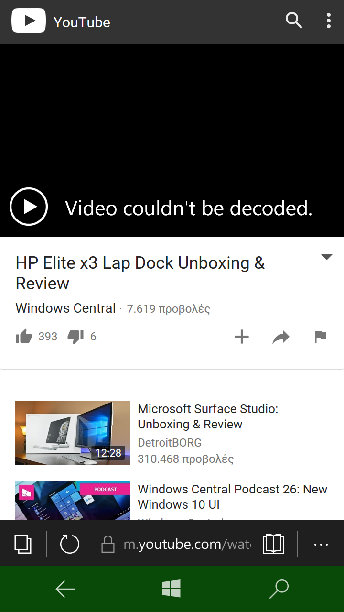Open Microsoft Surface Studio: Unboxing & Review title
The height and width of the screenshot is (612, 344).
[208, 416]
